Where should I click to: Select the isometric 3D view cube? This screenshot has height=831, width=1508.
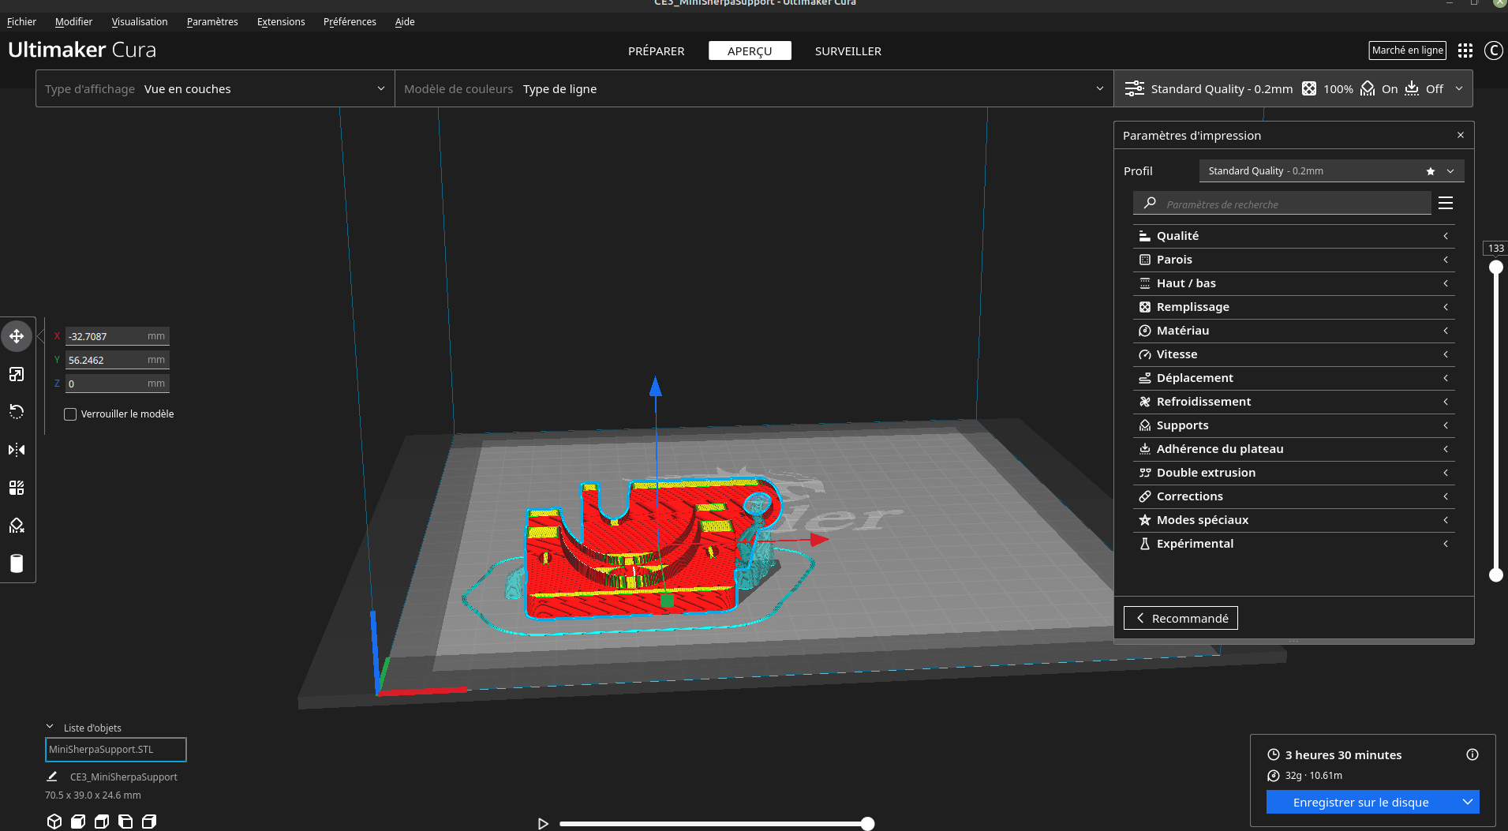[54, 822]
